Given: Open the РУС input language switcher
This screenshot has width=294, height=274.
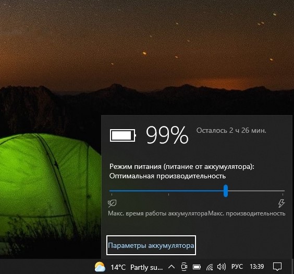Looking at the screenshot, I should click(x=237, y=267).
